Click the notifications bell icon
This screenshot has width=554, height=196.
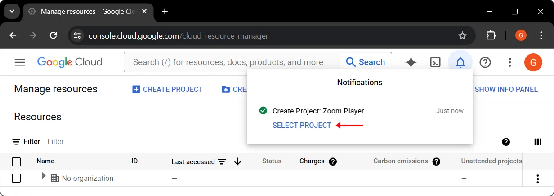tap(460, 62)
